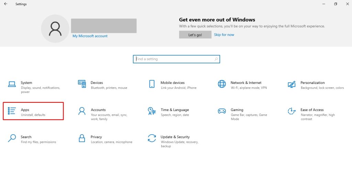Click the Search category heading text
This screenshot has width=352, height=173.
[26, 137]
